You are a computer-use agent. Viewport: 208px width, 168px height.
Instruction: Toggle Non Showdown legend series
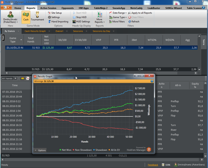tap(82, 150)
